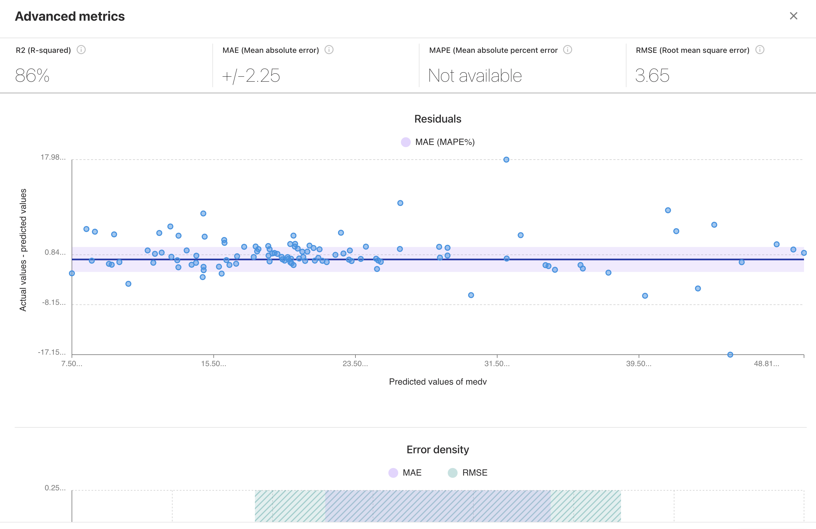The image size is (816, 529).
Task: Open the MAE mean absolute error info icon
Action: [x=329, y=50]
